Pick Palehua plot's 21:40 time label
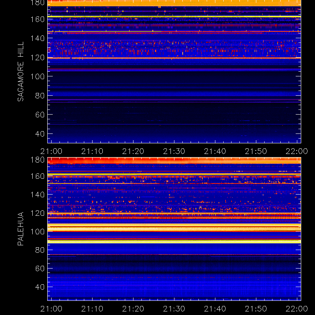The image size is (315, 315). pos(215,309)
